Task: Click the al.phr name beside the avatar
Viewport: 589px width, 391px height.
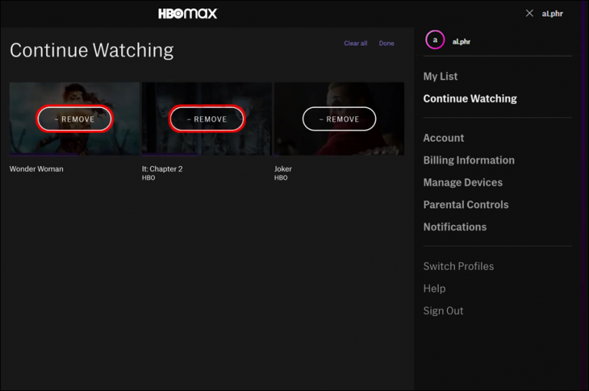Action: tap(461, 41)
